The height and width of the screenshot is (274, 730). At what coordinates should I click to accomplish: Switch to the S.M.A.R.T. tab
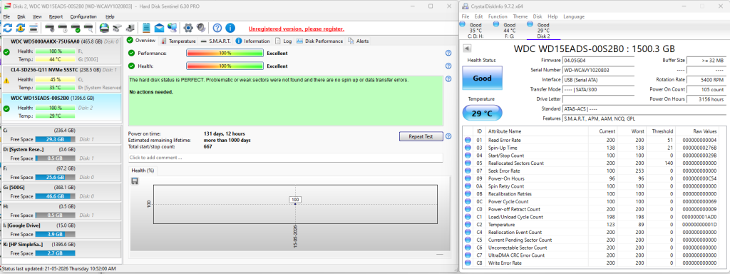[216, 41]
